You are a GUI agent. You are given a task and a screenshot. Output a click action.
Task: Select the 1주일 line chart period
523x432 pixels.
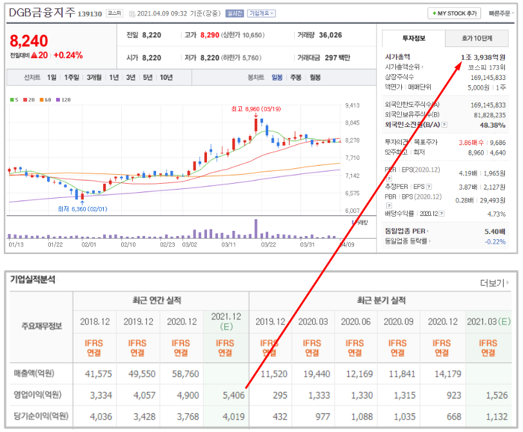[x=72, y=77]
